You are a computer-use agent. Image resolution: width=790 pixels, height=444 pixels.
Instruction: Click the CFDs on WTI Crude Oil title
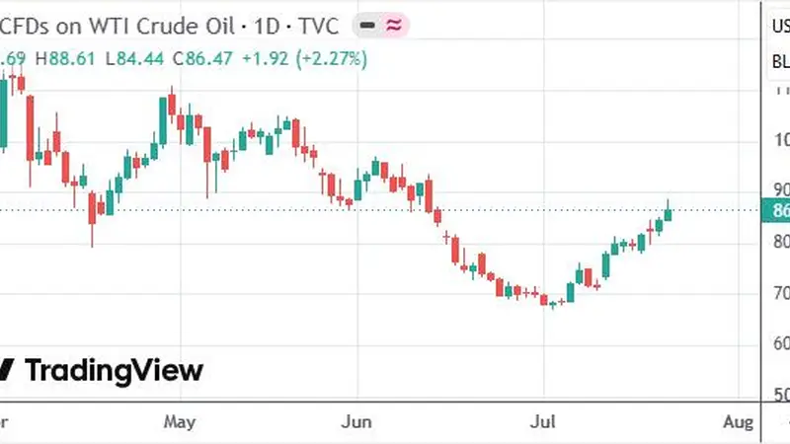click(x=118, y=27)
